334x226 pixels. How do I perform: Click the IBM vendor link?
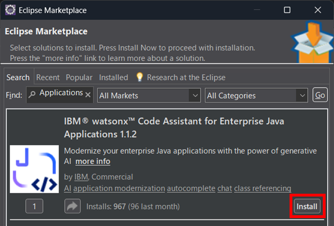coord(81,177)
